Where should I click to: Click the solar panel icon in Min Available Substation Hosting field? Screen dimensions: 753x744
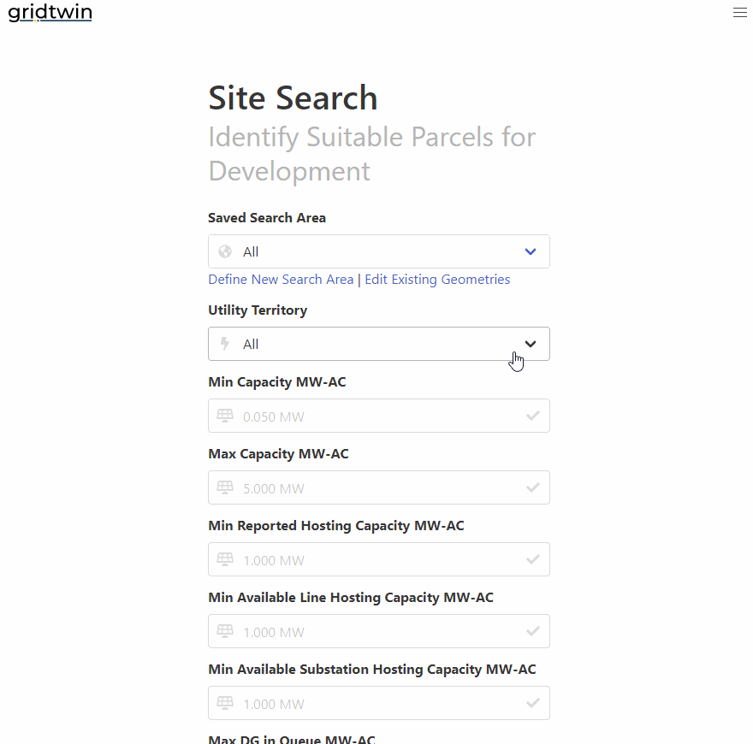tap(224, 703)
